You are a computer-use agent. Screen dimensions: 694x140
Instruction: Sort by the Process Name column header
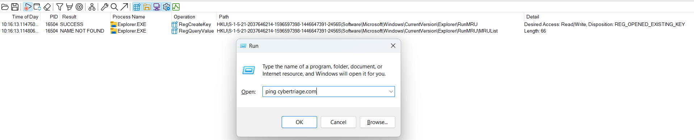(x=129, y=17)
